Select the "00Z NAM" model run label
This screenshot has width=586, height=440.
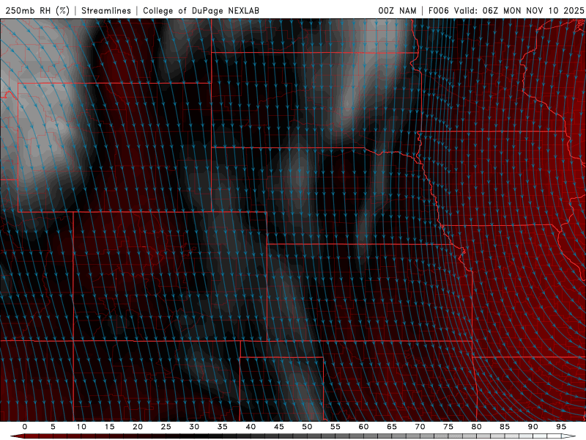[397, 10]
